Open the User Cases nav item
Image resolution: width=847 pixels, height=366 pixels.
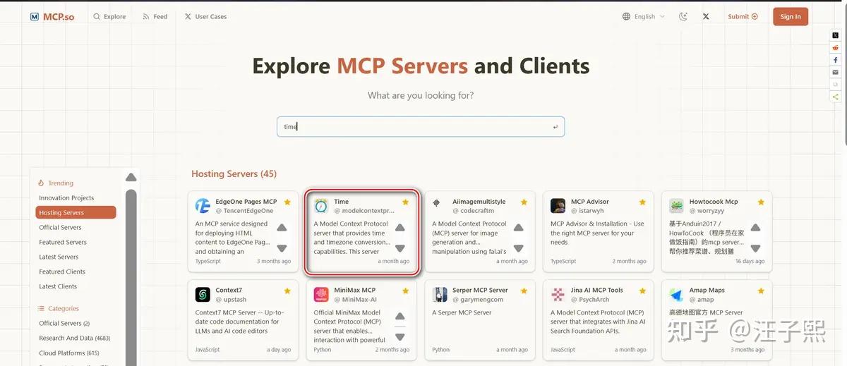[205, 16]
